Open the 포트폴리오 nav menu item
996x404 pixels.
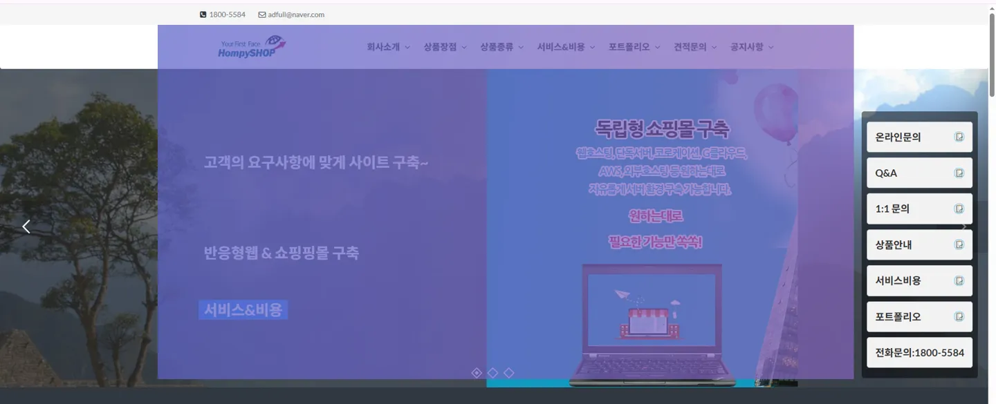point(629,47)
